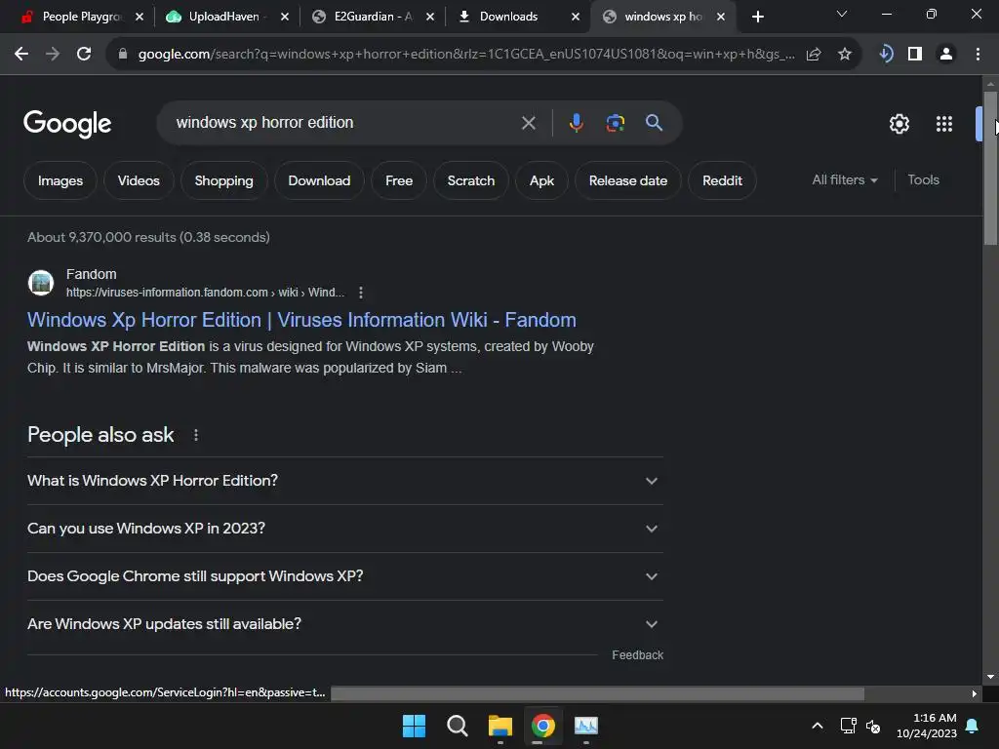Reload the current page
999x749 pixels.
tap(84, 55)
